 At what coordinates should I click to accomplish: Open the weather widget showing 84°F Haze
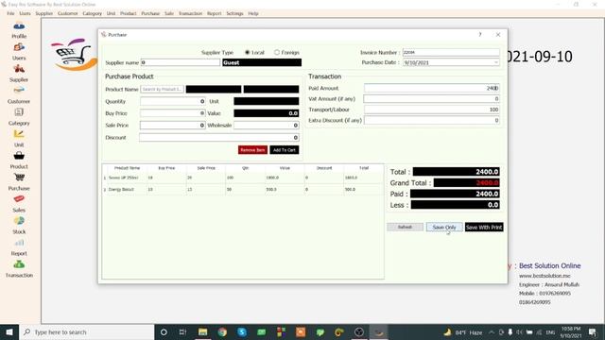463,332
